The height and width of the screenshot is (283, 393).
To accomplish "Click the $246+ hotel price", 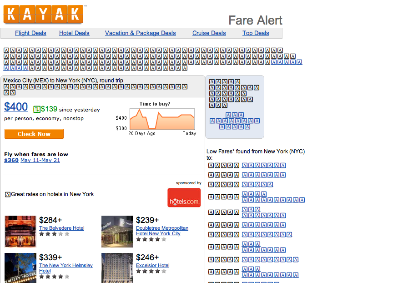I will (147, 258).
